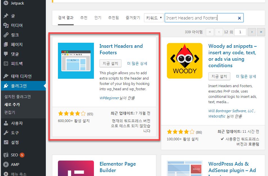Click the 600,000+ 활성 설치 text

(x=74, y=121)
